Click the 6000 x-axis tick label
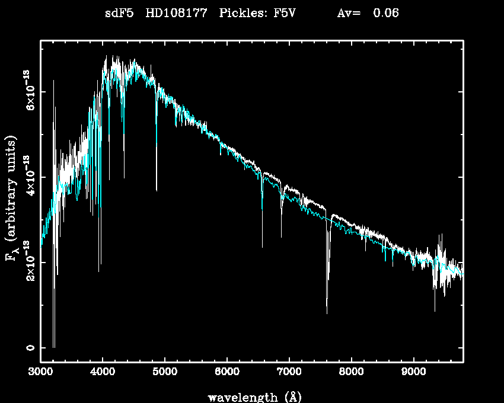Viewport: 504px width, 403px height. (227, 372)
